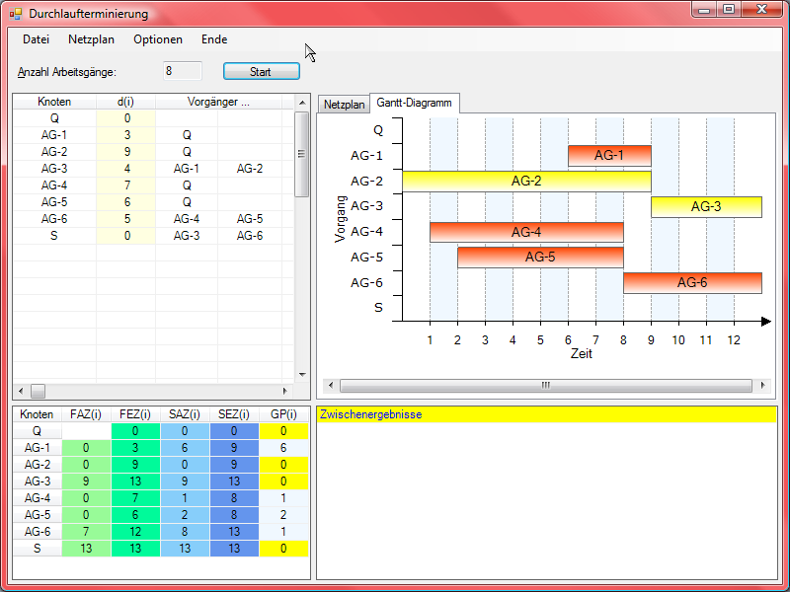
Task: Open the Ende menu
Action: click(x=214, y=39)
